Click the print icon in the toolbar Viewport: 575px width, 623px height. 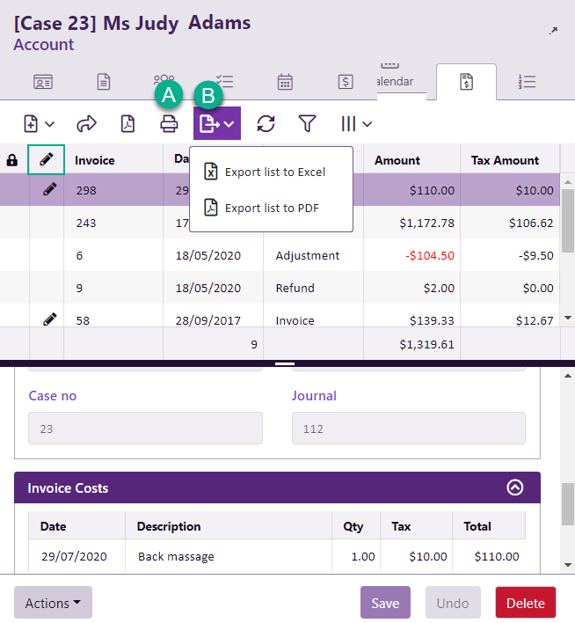pyautogui.click(x=169, y=124)
